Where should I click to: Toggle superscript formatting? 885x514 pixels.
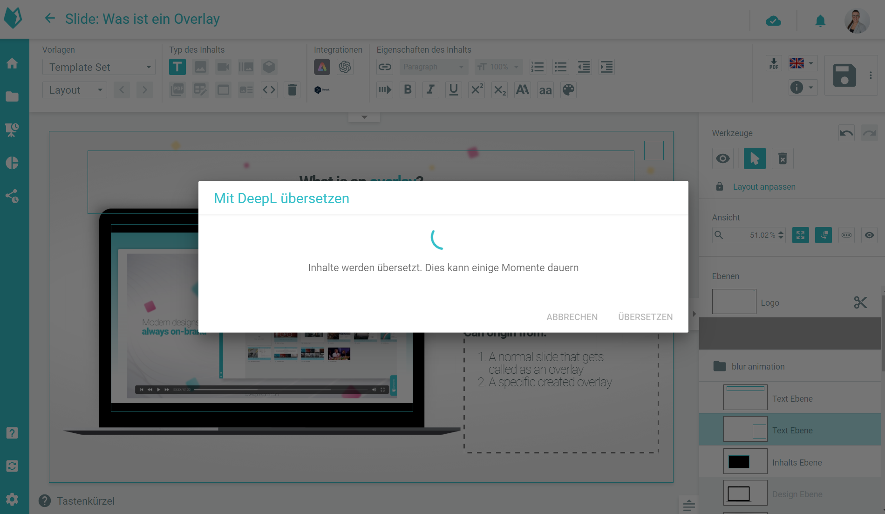(x=477, y=90)
